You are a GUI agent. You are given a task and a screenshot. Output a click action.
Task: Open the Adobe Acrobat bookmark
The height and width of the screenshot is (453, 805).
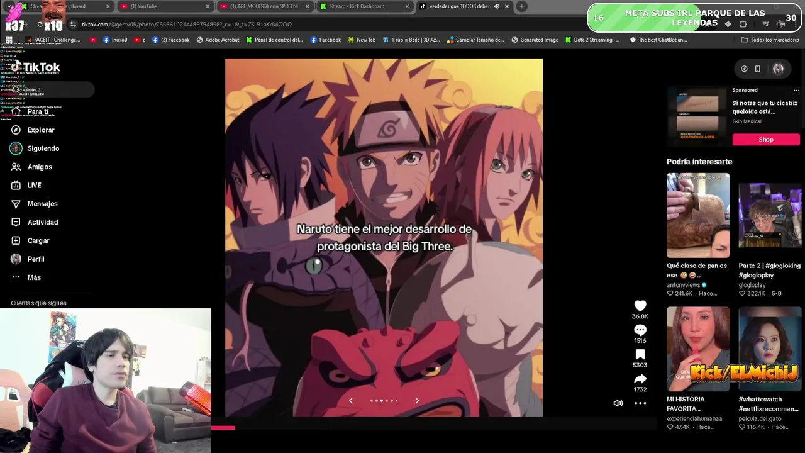(x=218, y=40)
